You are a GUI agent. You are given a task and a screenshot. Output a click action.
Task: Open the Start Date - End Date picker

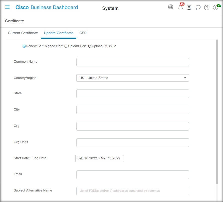(100, 158)
